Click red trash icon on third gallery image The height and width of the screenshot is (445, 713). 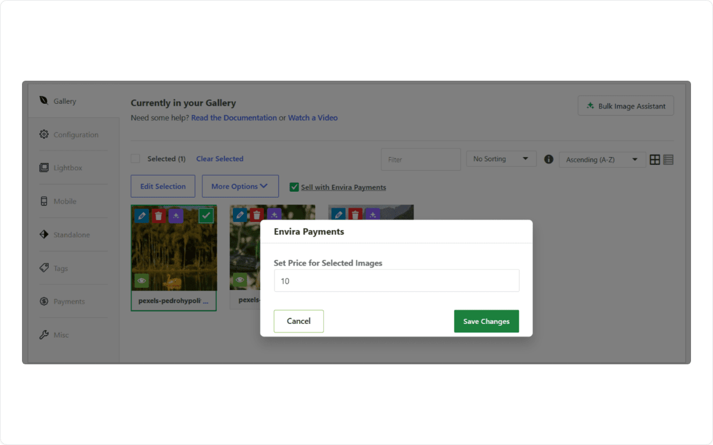tap(355, 215)
